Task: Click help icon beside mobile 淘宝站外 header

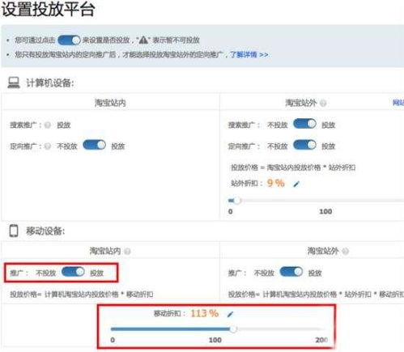Action: pyautogui.click(x=345, y=252)
